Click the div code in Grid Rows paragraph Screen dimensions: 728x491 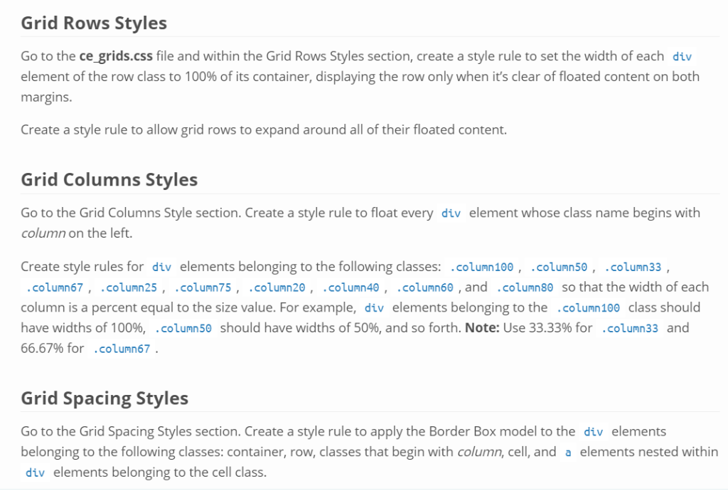coord(681,56)
